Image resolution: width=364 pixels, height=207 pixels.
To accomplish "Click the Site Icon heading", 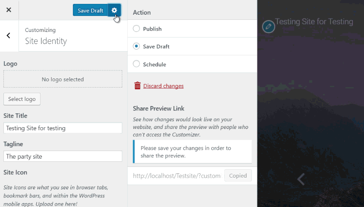I will tap(16, 172).
